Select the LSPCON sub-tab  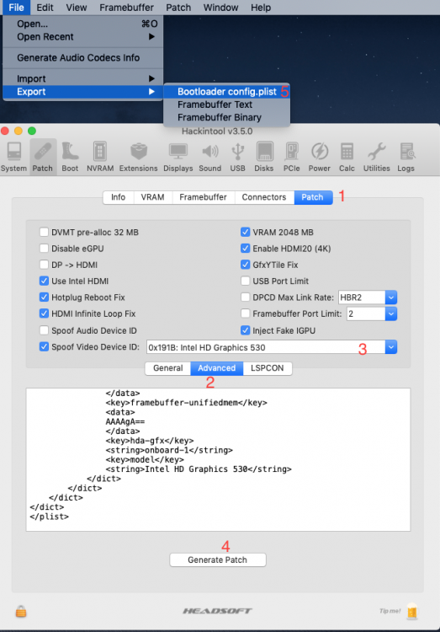coord(267,368)
